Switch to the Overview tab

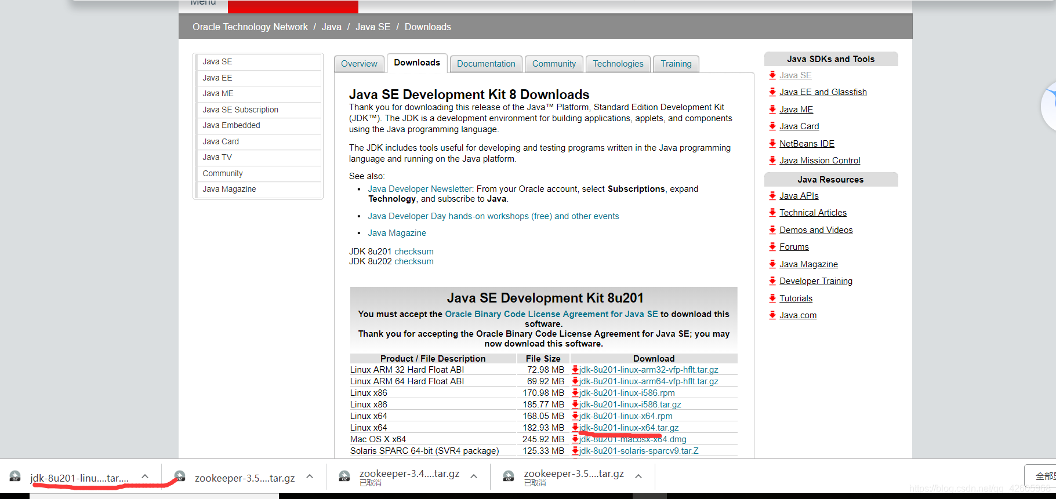point(359,64)
